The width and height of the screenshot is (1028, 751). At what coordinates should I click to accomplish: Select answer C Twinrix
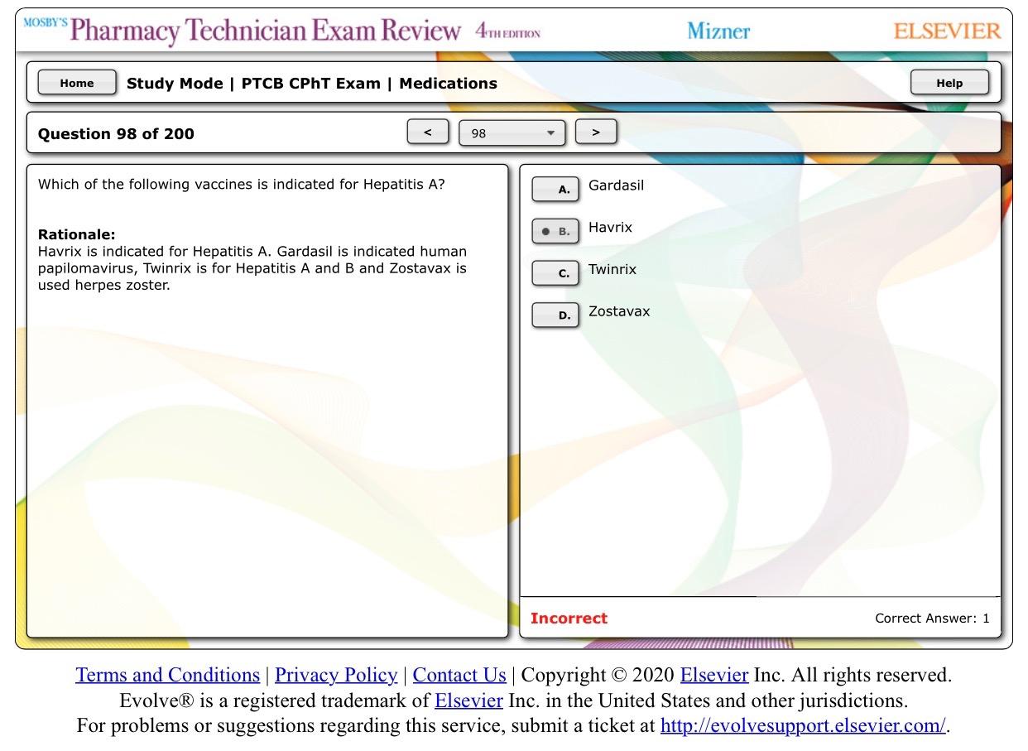point(555,273)
